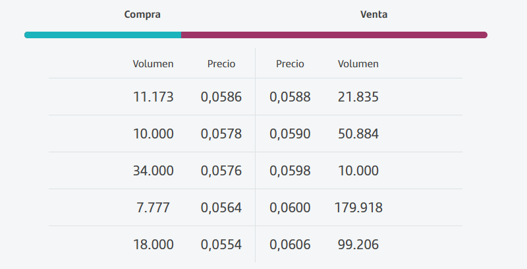Viewport: 527px width, 269px height.
Task: Select sell price 0,0588
Action: click(x=290, y=97)
